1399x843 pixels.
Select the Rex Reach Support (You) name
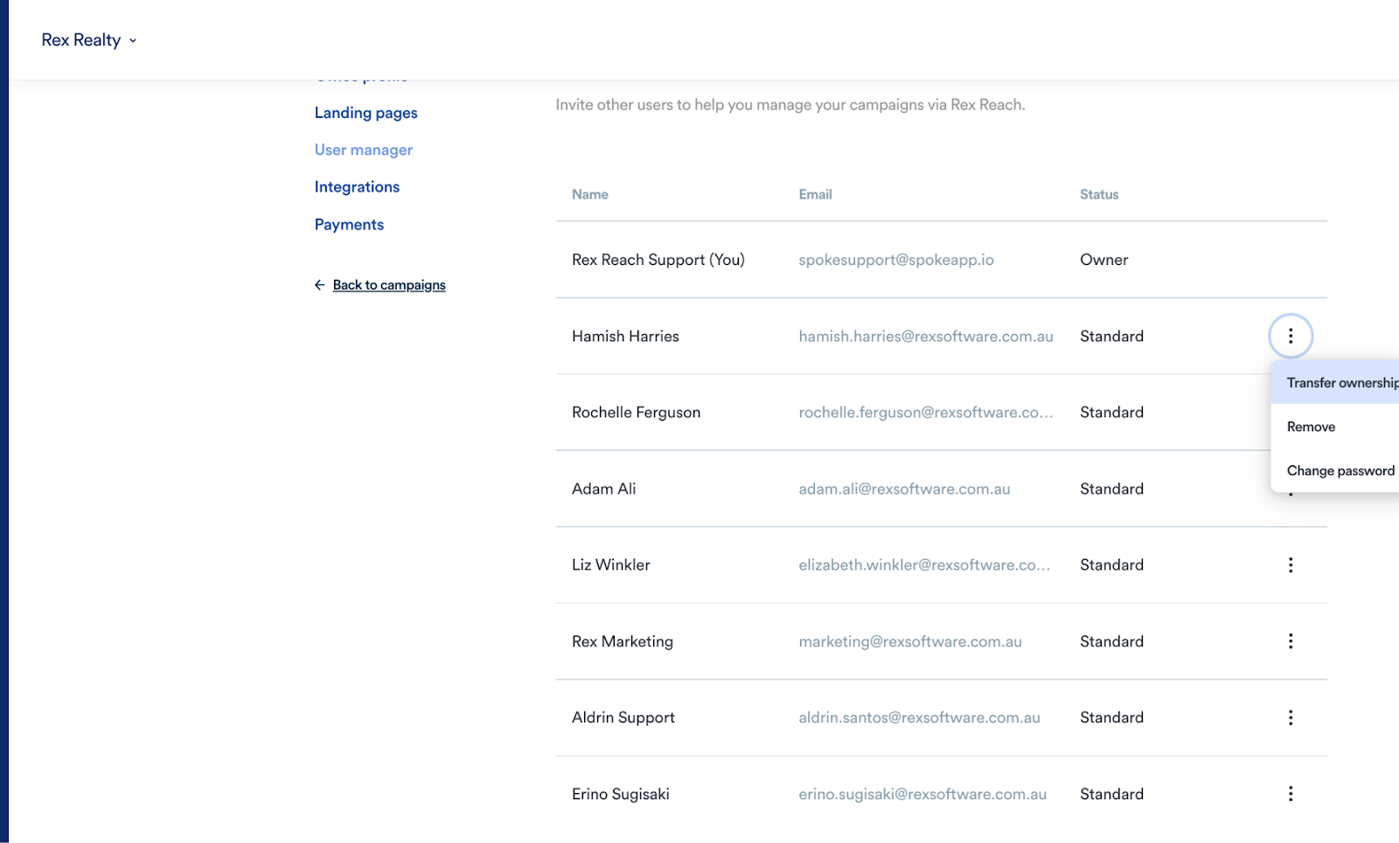[x=658, y=260]
